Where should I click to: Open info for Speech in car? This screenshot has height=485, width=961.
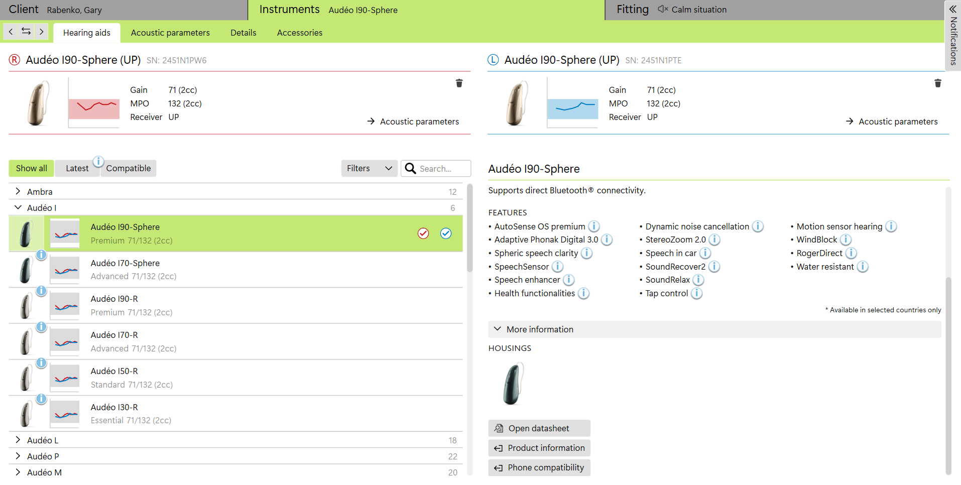705,253
